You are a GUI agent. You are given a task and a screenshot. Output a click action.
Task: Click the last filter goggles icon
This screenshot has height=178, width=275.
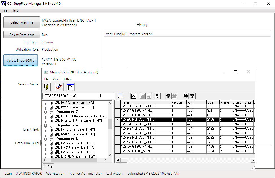tap(192, 96)
